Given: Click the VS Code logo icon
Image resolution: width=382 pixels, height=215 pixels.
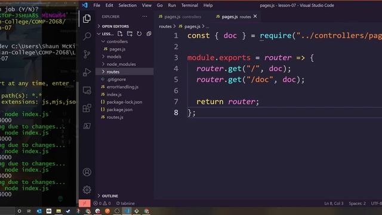Looking at the screenshot, I should pos(85,5).
